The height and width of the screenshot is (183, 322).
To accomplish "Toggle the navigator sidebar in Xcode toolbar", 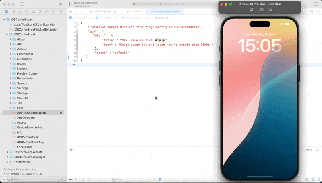I will 22,4.
